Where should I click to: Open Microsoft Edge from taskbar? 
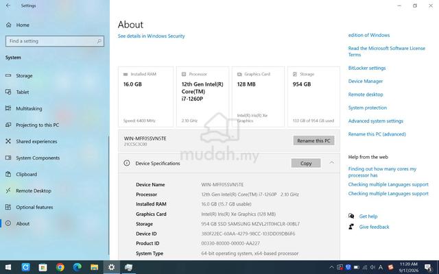(x=77, y=267)
